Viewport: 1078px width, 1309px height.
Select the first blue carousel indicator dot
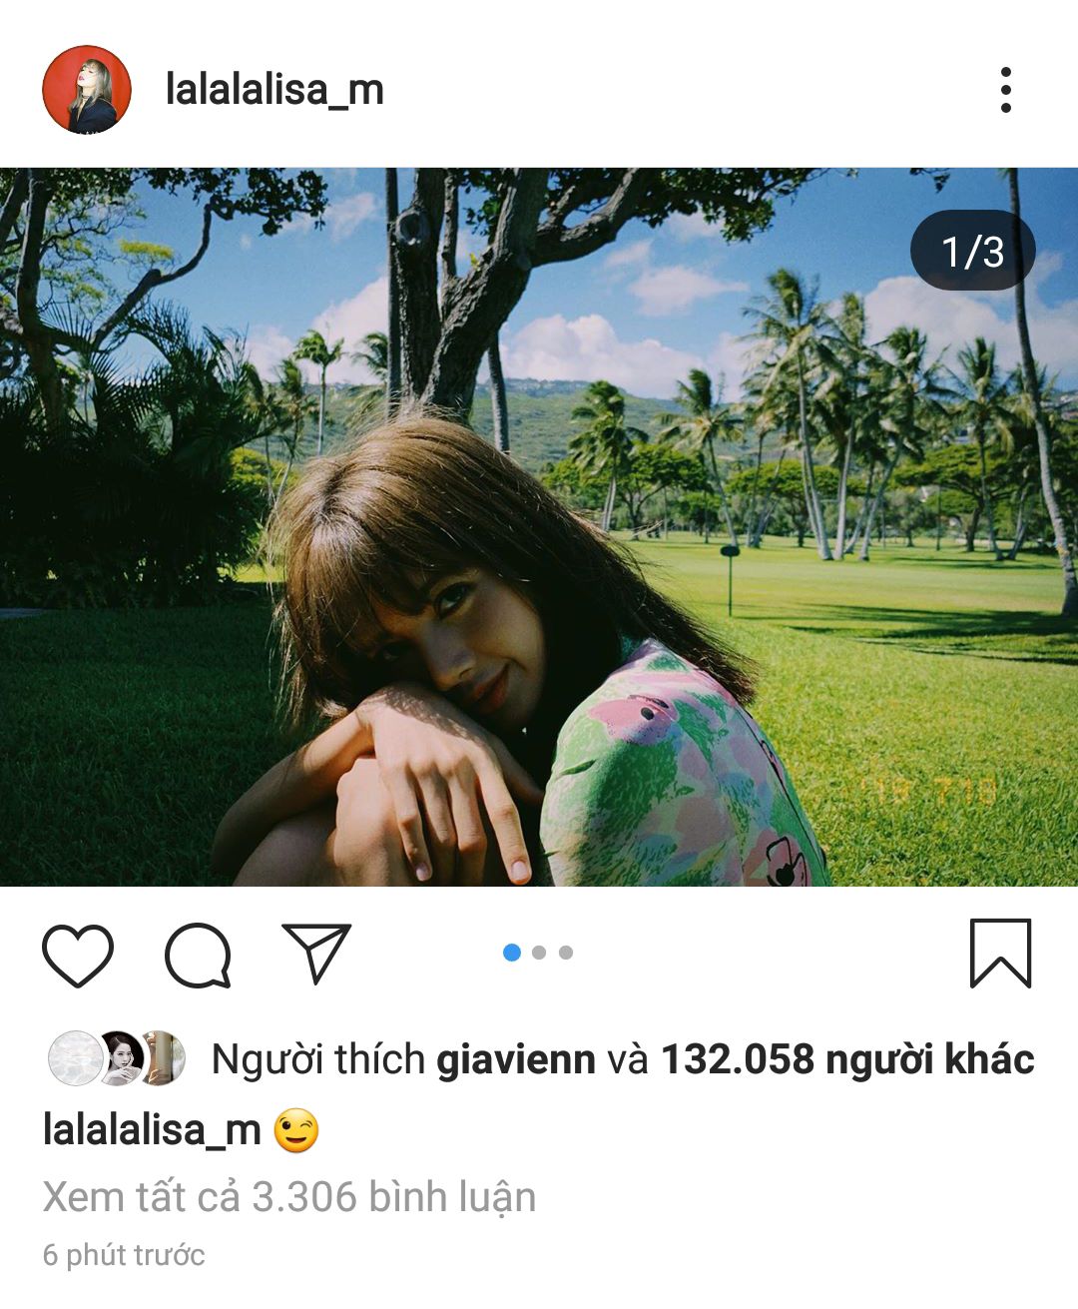pyautogui.click(x=512, y=953)
